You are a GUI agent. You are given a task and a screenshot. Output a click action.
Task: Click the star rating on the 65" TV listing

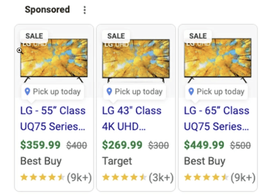206,177
